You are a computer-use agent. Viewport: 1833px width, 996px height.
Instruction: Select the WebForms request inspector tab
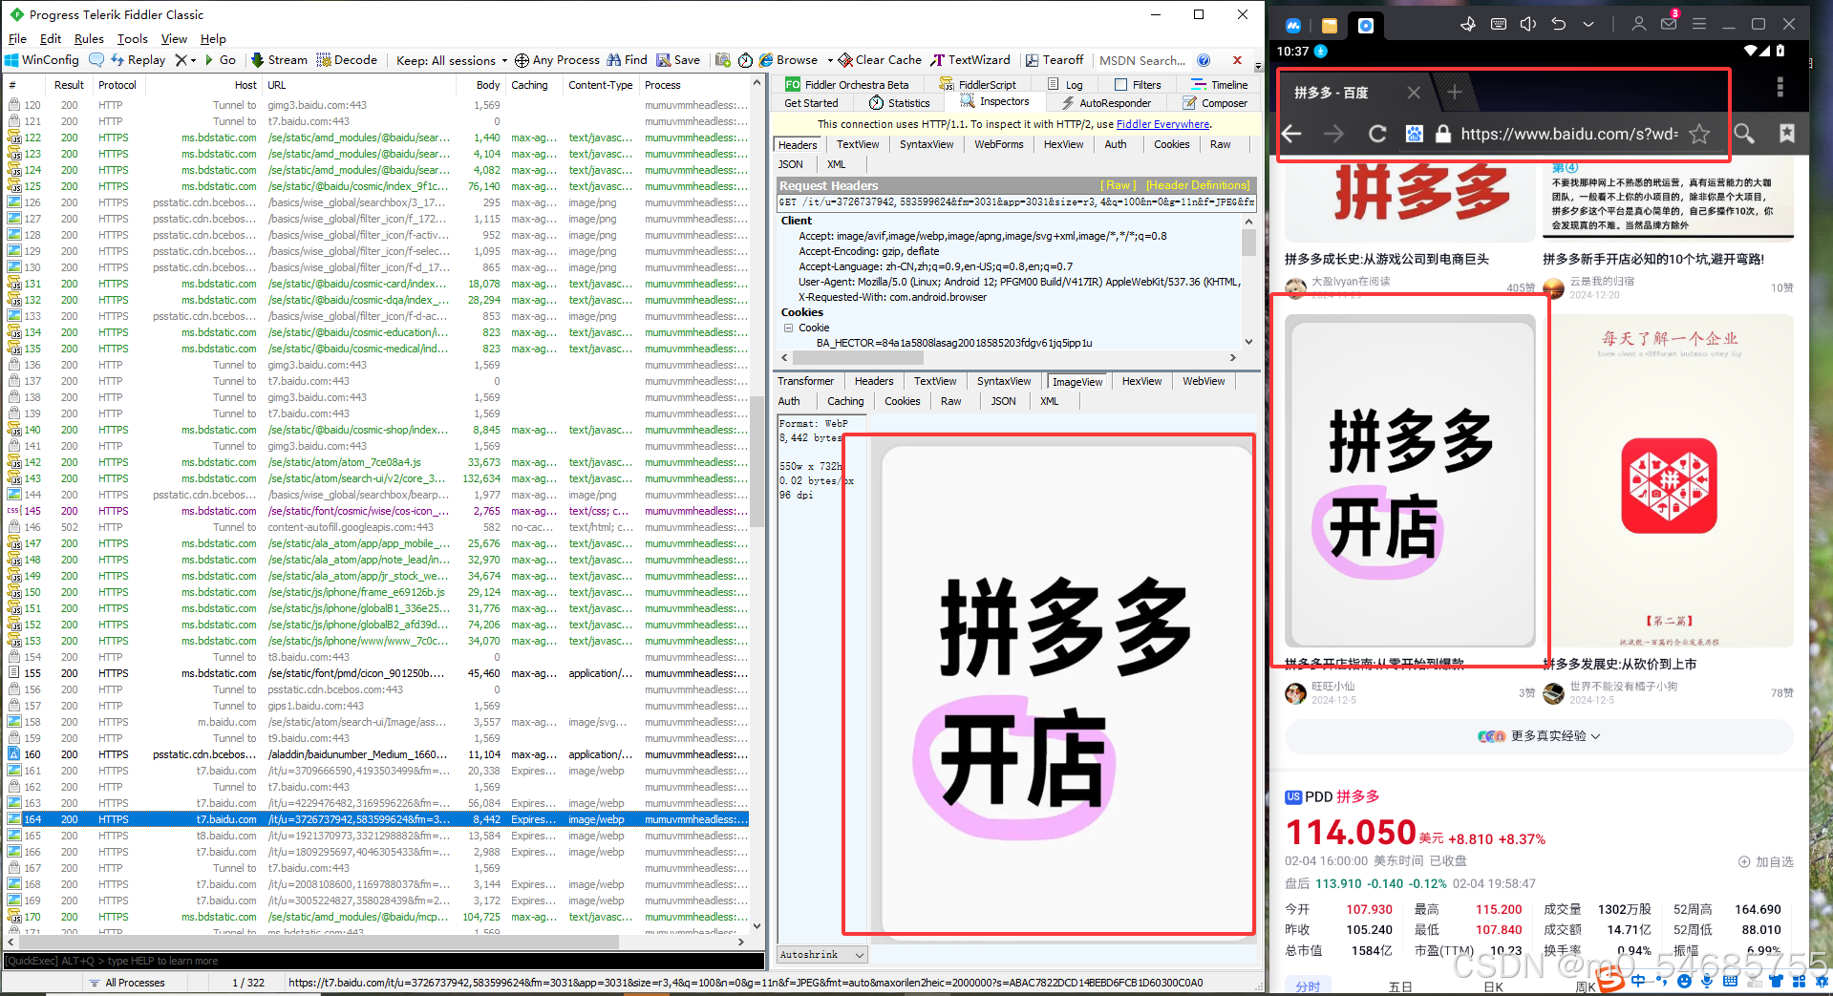point(998,144)
